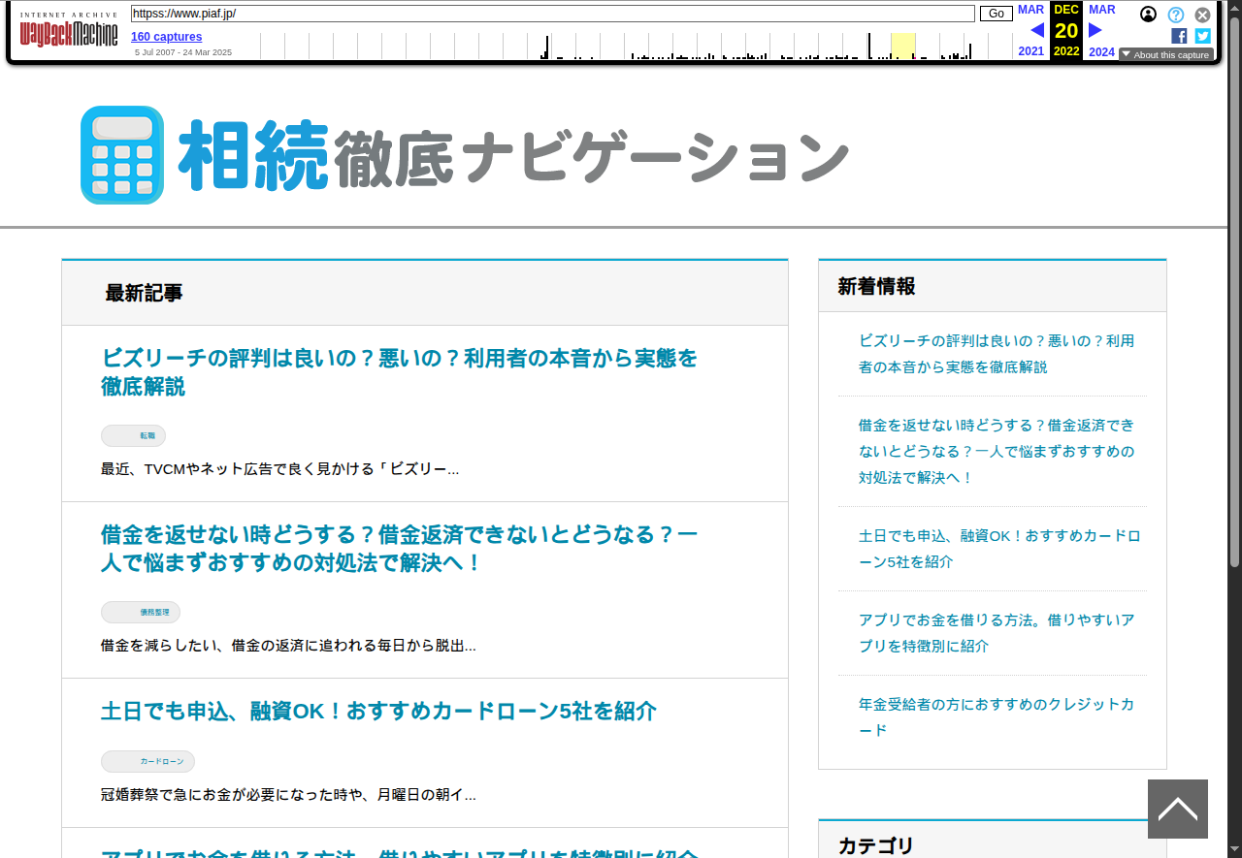The height and width of the screenshot is (858, 1242).
Task: Open the 160 captures link
Action: click(x=167, y=37)
